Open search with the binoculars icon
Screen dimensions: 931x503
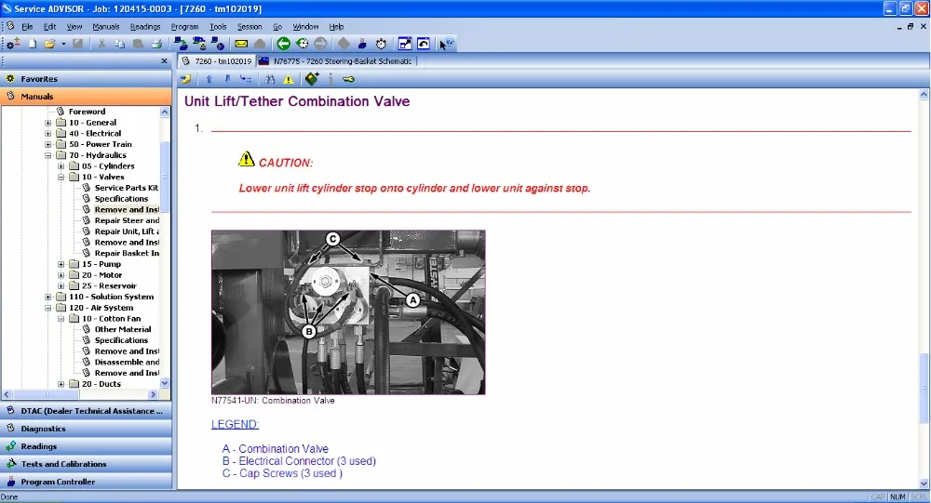click(270, 79)
